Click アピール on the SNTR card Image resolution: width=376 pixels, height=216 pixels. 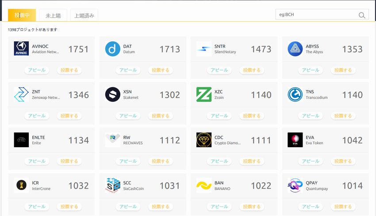click(x=219, y=70)
